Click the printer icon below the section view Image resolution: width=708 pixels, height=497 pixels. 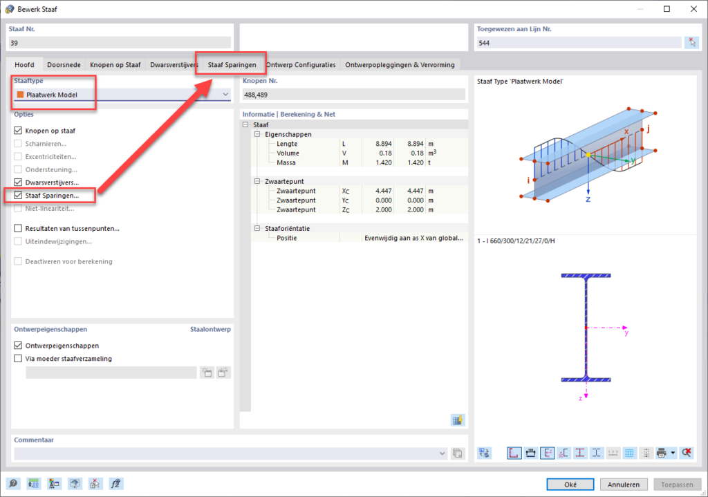point(663,453)
